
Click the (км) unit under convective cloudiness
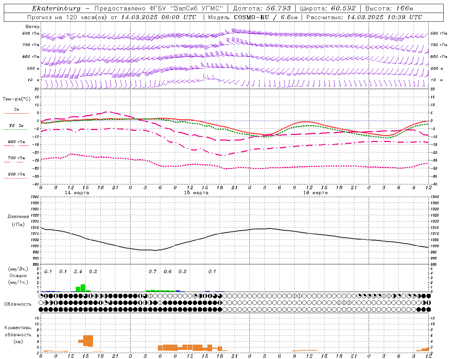click(x=18, y=341)
